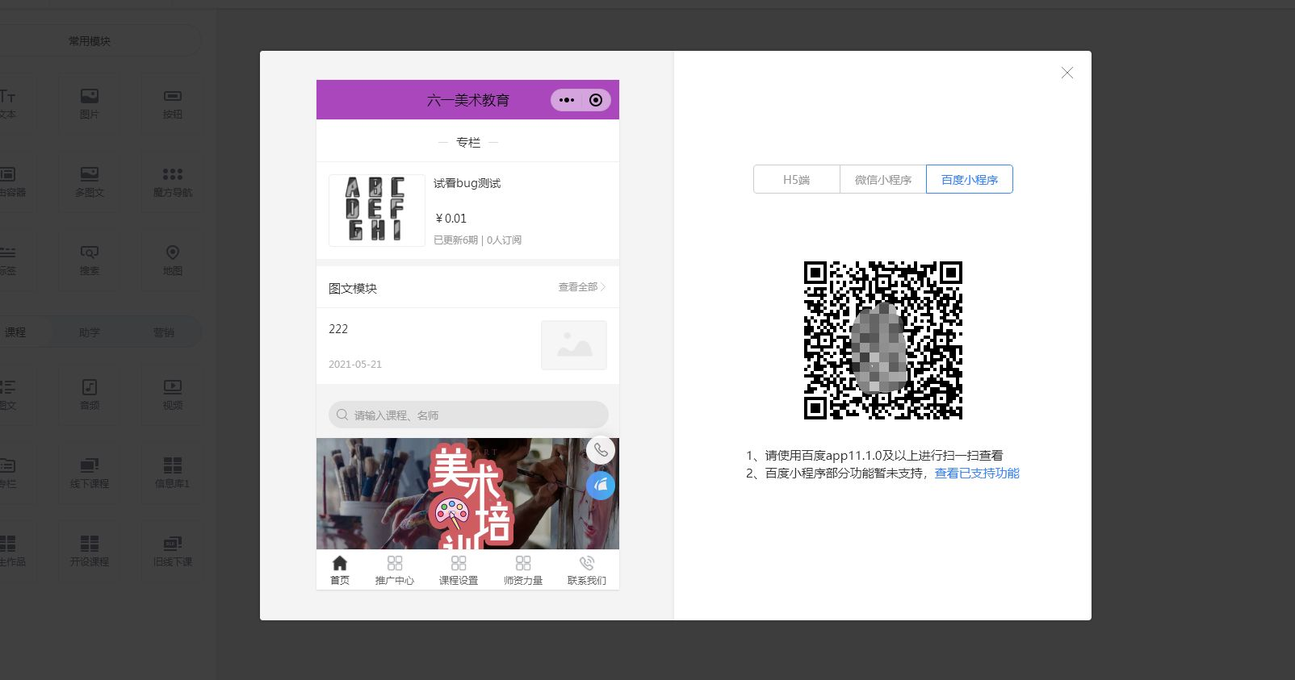This screenshot has width=1295, height=680.
Task: Click the blue floating customer service icon
Action: pos(601,486)
